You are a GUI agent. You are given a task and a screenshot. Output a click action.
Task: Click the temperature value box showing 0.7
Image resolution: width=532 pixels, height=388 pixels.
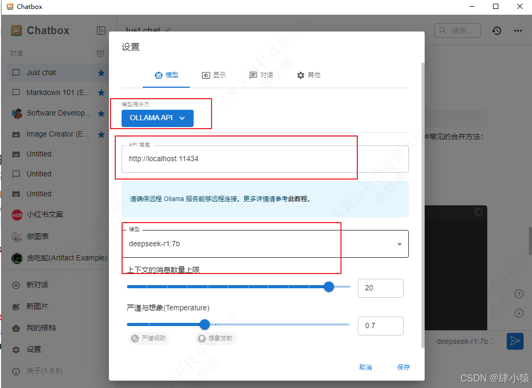380,326
